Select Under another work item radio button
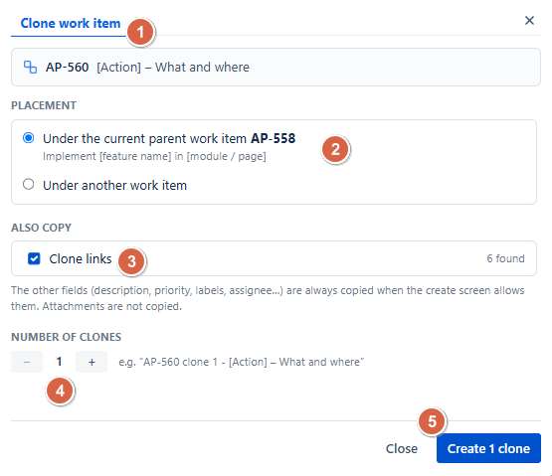This screenshot has width=552, height=476. 28,185
